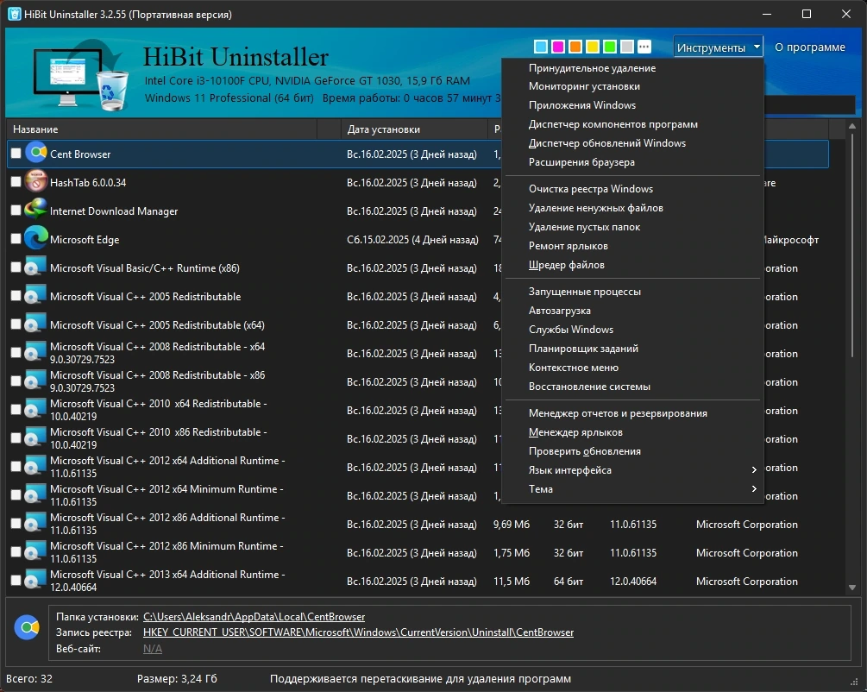Click the Visual Basic/C++ Runtime (x86) icon

click(x=36, y=267)
